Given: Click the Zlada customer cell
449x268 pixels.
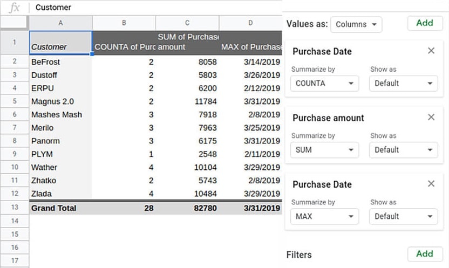Looking at the screenshot, I should (x=60, y=194).
